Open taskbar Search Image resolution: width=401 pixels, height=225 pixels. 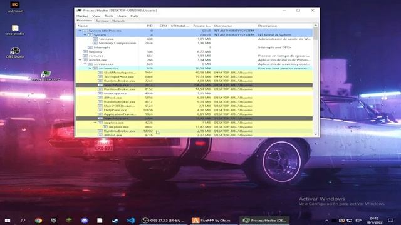point(23,220)
